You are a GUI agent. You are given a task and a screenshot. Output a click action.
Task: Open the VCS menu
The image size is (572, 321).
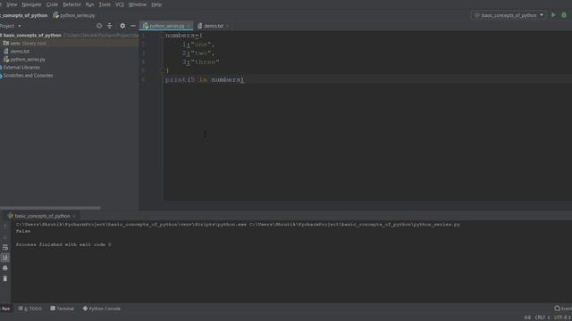[119, 4]
